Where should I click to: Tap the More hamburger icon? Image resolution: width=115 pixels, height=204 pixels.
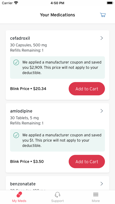tap(96, 195)
